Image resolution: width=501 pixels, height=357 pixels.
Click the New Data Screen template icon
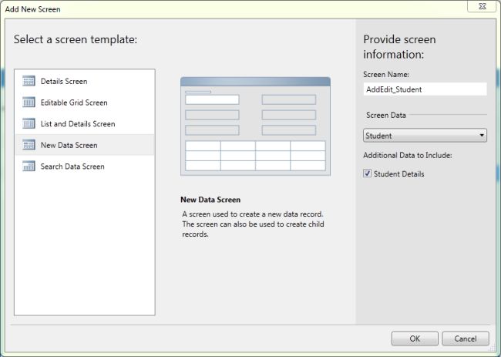click(29, 145)
